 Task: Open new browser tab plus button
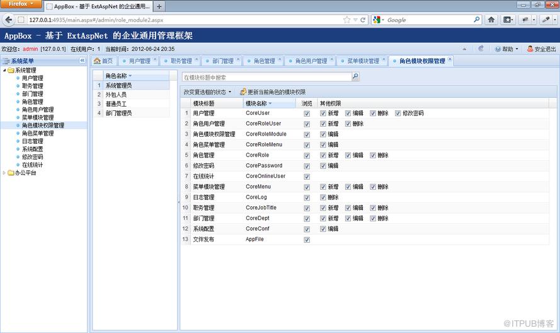(x=159, y=6)
